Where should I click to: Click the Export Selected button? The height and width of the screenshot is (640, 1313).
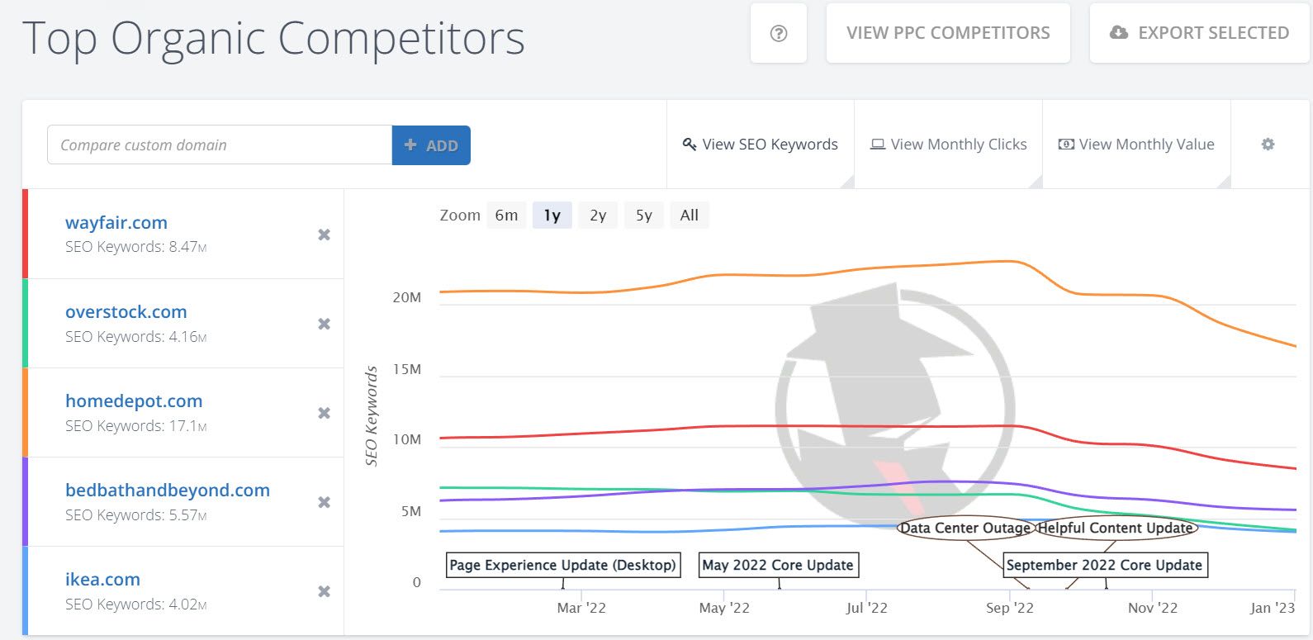click(x=1200, y=33)
